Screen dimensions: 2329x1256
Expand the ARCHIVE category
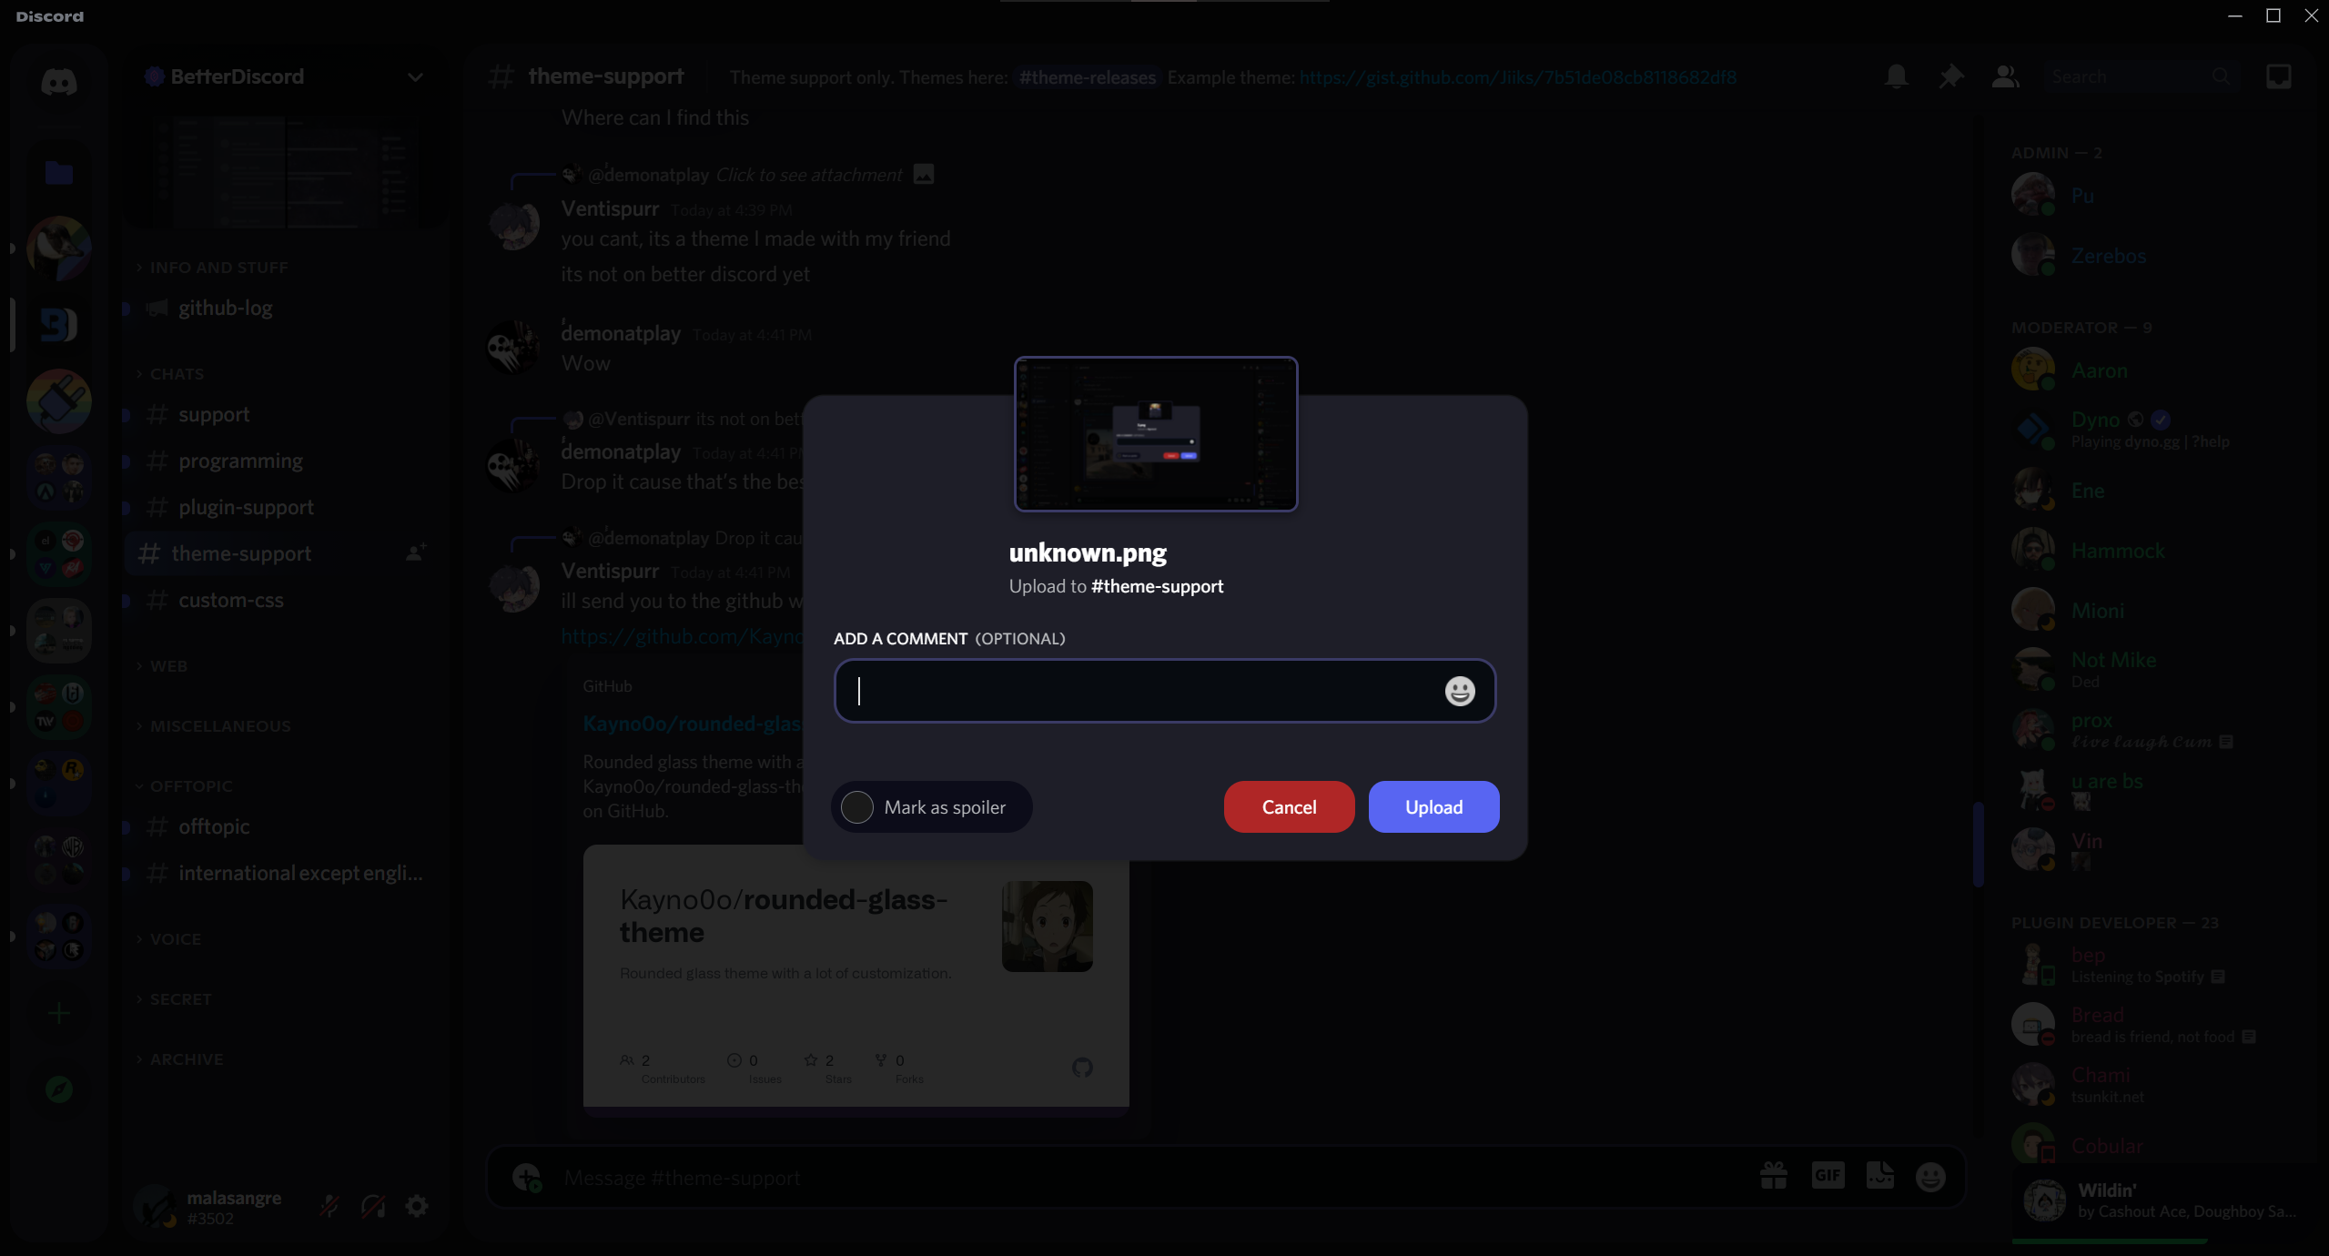click(178, 1059)
